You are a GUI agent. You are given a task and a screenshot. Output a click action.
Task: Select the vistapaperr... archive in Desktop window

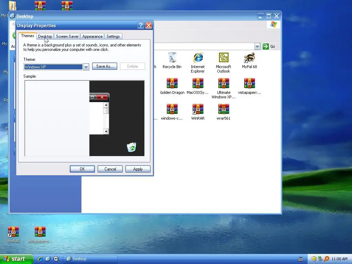coord(249,83)
